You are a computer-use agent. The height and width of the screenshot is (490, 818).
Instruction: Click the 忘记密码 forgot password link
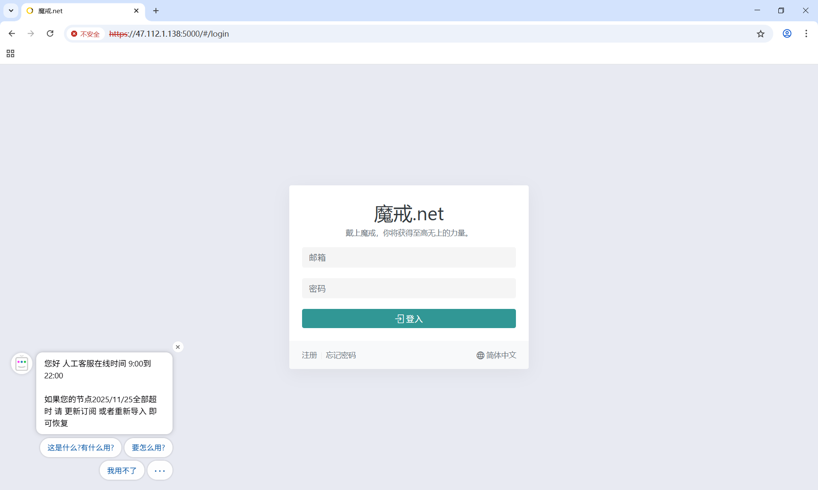click(x=341, y=355)
